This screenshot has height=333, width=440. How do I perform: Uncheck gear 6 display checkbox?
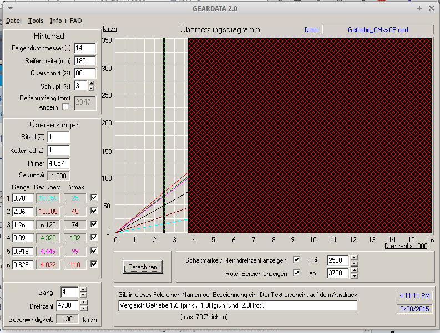click(94, 264)
